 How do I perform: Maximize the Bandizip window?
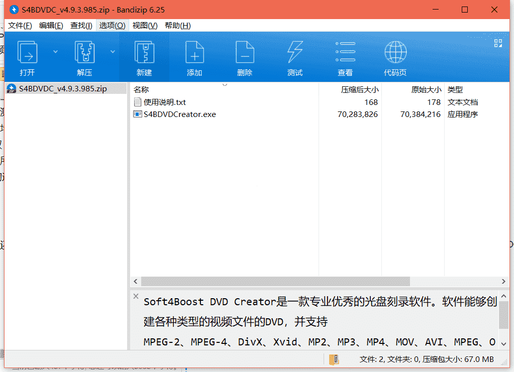click(464, 10)
